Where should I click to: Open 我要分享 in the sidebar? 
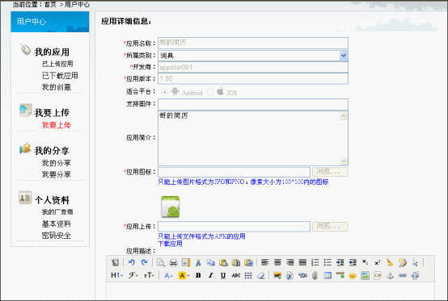click(57, 174)
